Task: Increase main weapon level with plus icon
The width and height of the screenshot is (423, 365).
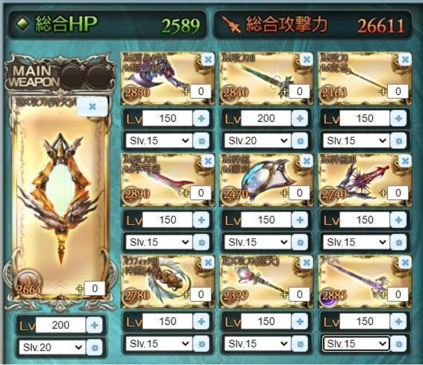Action: pyautogui.click(x=94, y=325)
